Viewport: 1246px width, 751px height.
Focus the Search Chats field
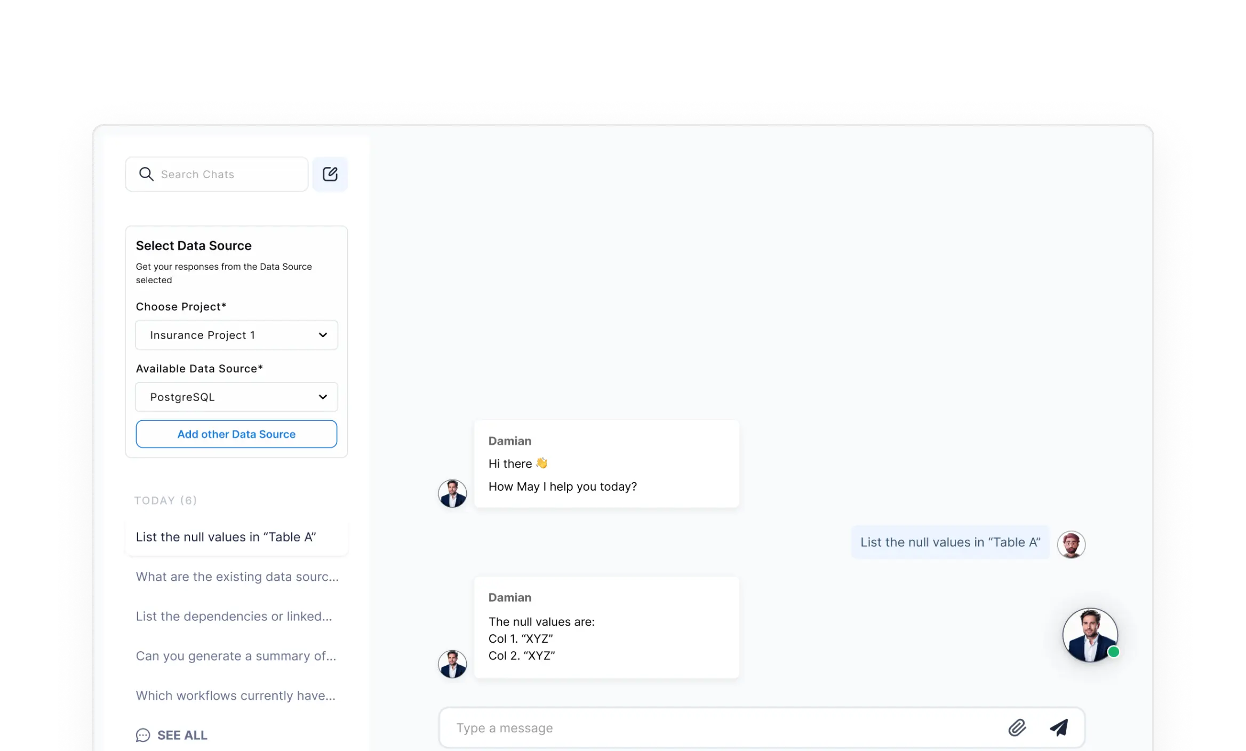click(217, 174)
